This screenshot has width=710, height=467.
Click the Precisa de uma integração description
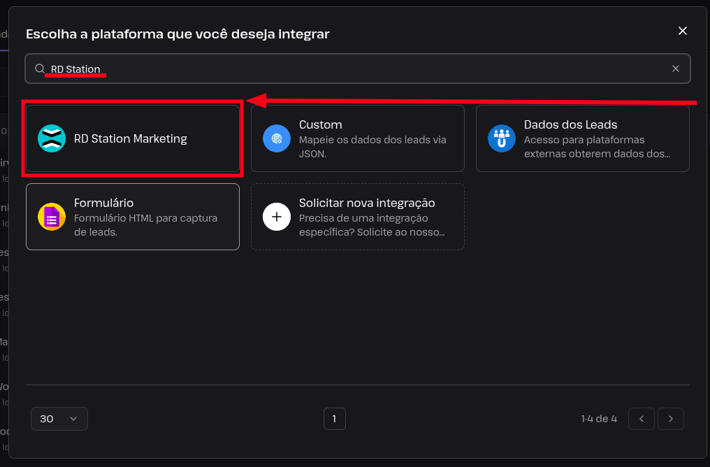click(x=372, y=225)
